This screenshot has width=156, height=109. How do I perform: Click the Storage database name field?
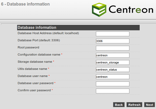point(113,62)
